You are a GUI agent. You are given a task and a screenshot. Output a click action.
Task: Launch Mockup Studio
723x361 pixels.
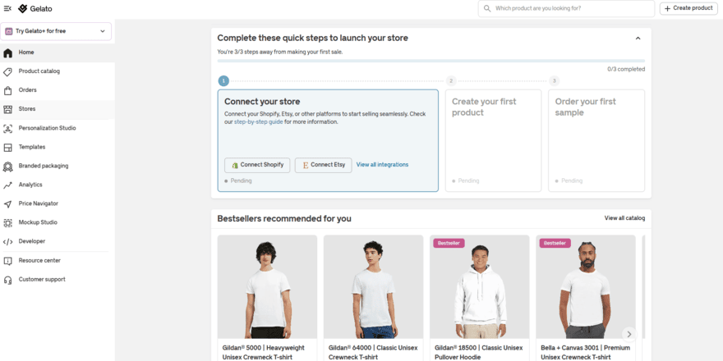tap(58, 222)
